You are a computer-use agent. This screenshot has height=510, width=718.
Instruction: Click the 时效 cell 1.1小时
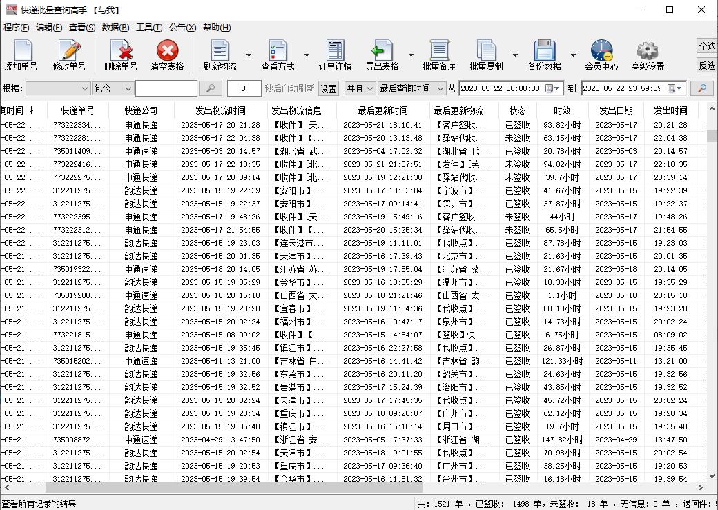pyautogui.click(x=562, y=296)
